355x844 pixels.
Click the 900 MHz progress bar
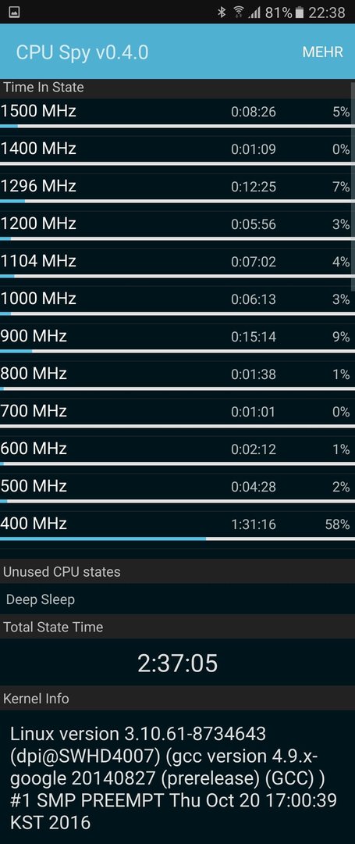tap(177, 351)
